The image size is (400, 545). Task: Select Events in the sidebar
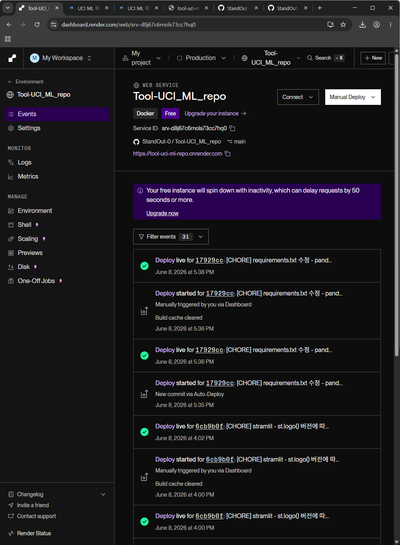(57, 114)
